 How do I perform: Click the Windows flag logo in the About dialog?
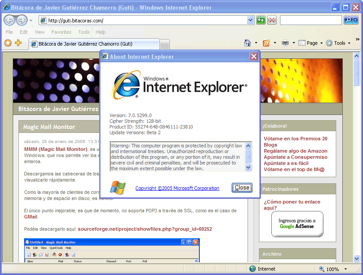118,187
